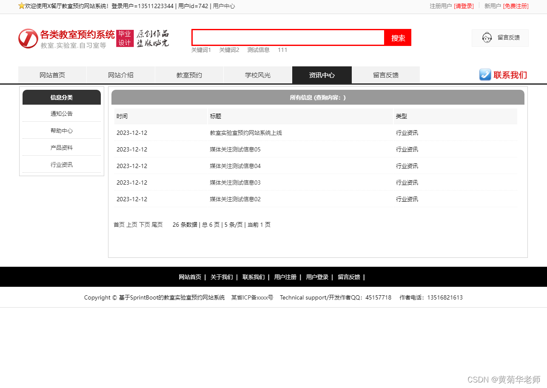Click the footer 联系我们 link
547x388 pixels.
[254, 277]
